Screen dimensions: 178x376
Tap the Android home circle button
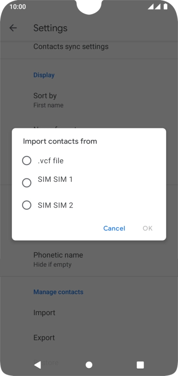coord(89,365)
